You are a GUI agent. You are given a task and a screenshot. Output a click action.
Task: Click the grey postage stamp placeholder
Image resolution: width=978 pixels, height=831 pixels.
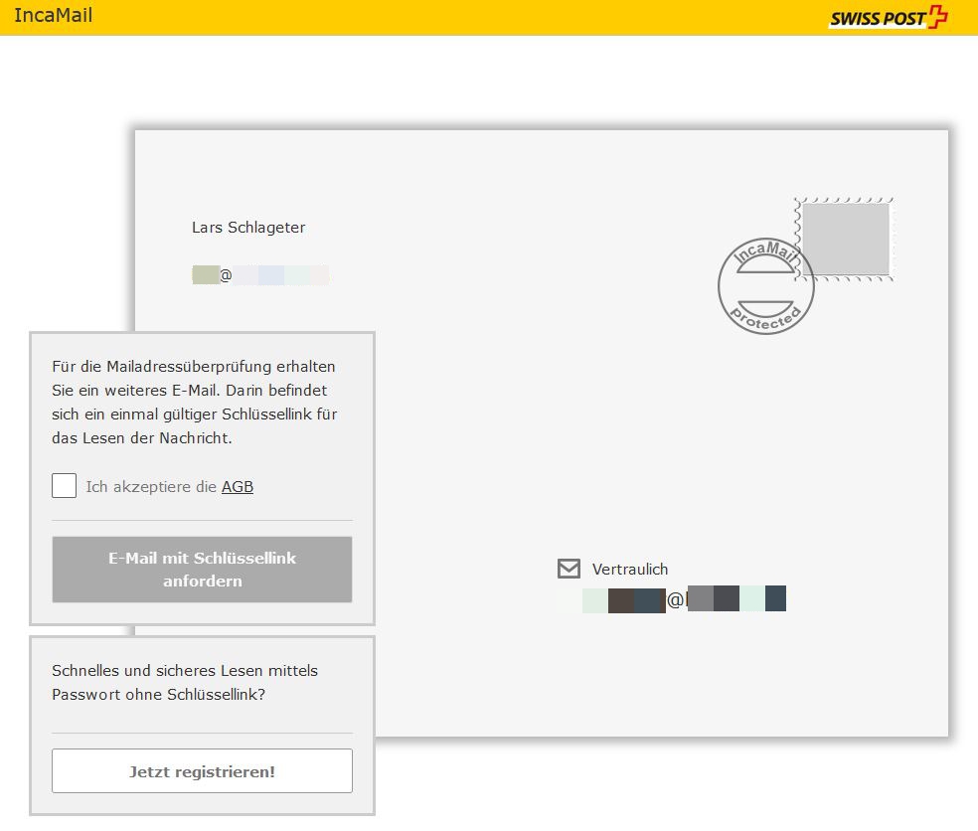click(x=845, y=240)
